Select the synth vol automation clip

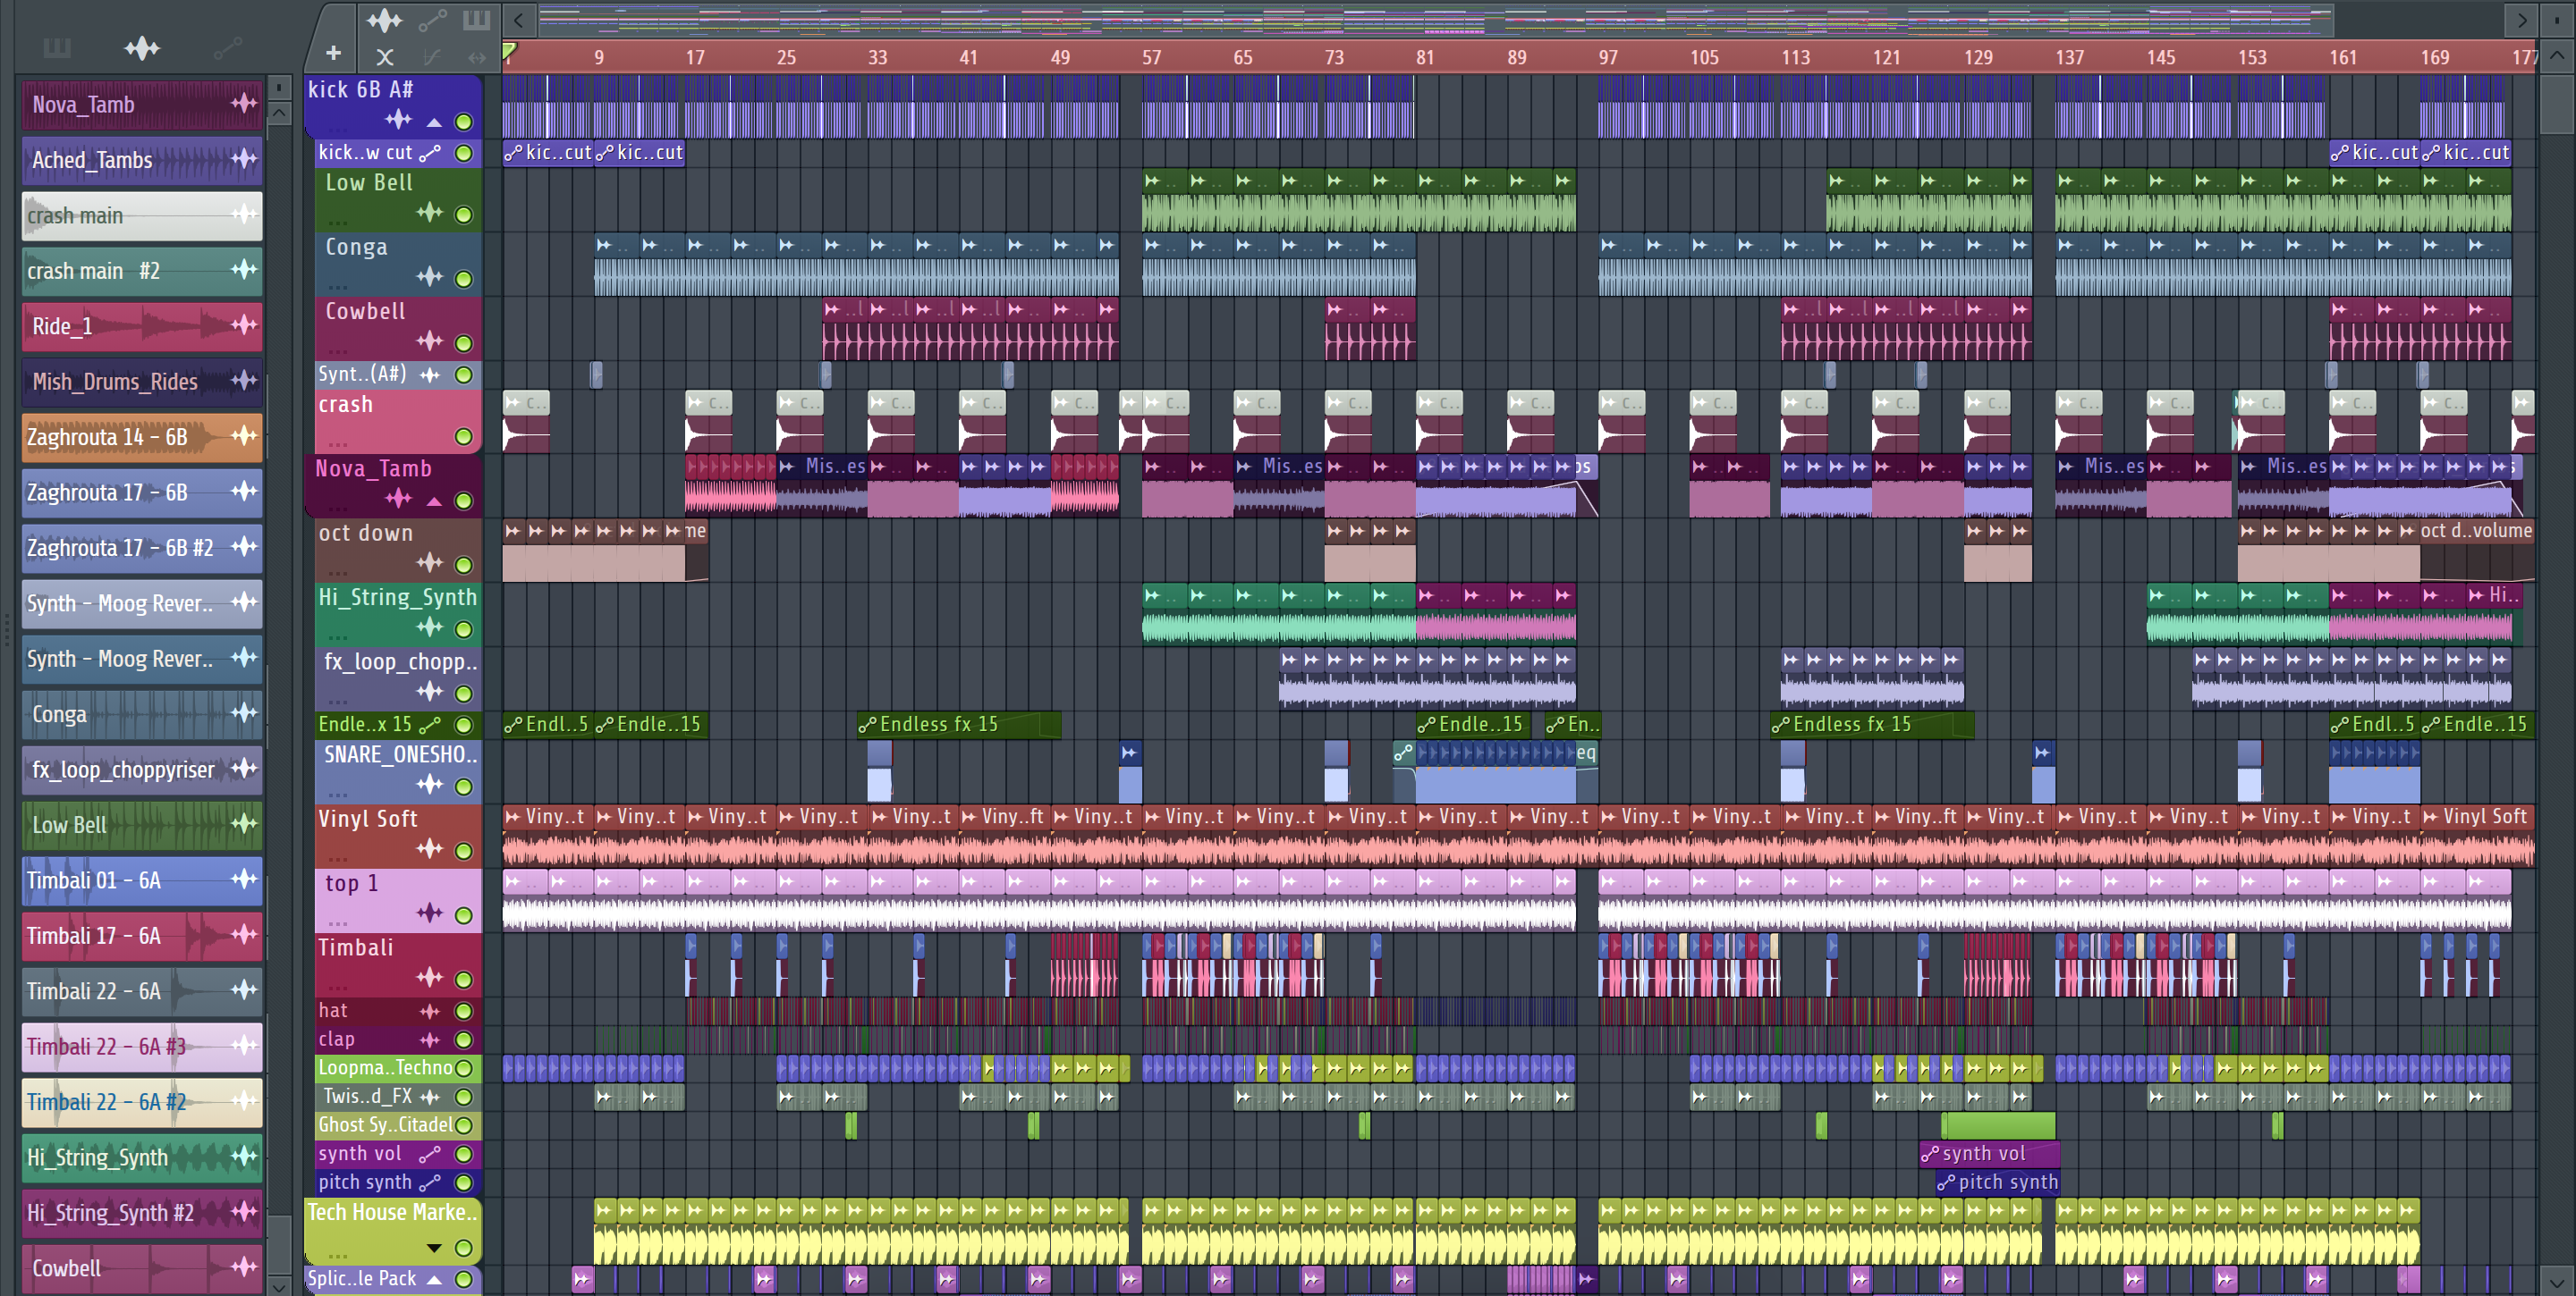point(1988,1154)
